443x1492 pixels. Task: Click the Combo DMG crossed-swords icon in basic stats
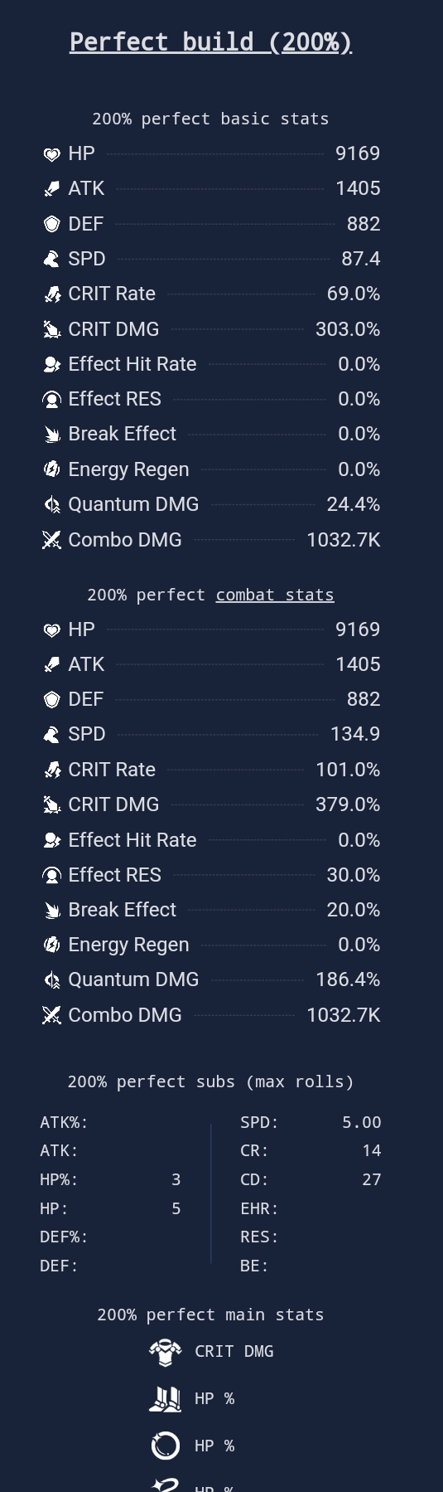[52, 540]
